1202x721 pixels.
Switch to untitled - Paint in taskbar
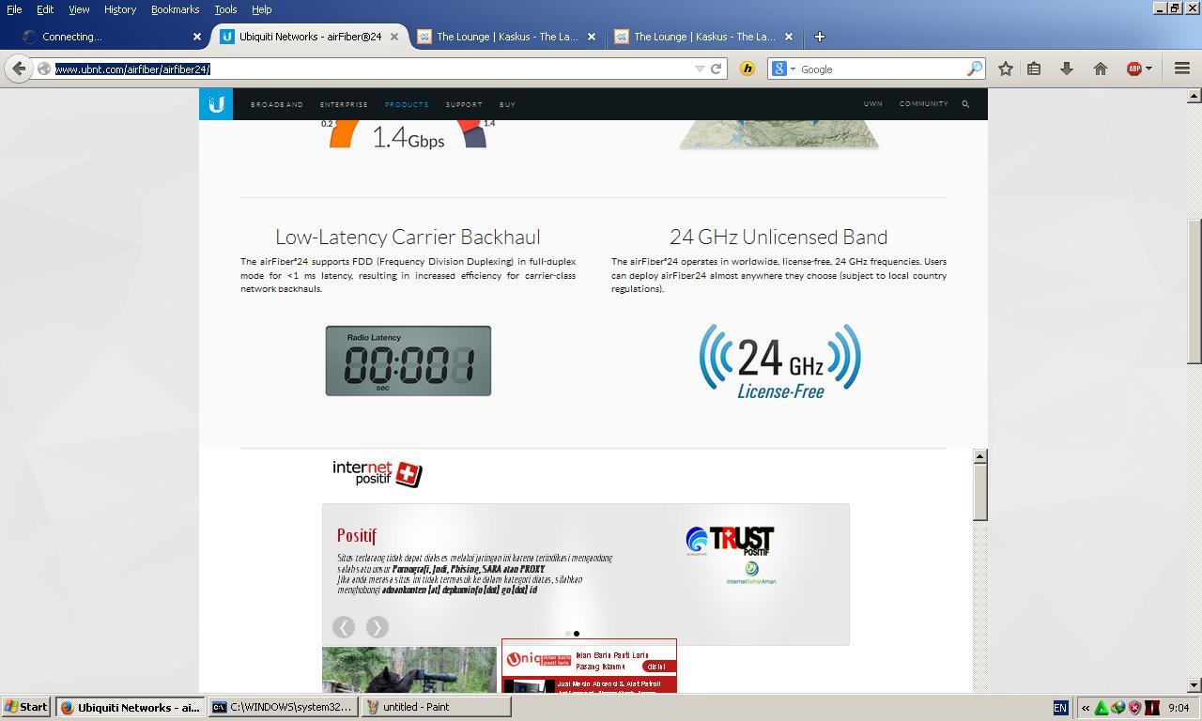(437, 707)
